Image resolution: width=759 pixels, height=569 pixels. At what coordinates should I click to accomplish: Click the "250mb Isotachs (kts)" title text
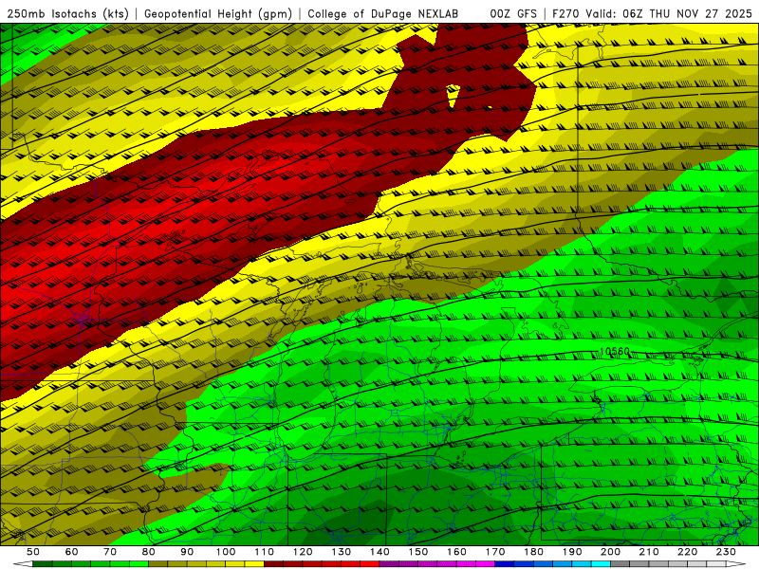68,14
